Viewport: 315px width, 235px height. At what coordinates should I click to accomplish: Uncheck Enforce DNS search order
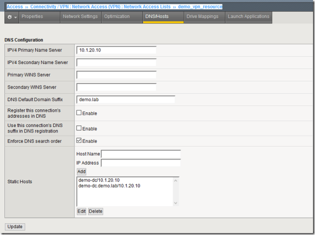[79, 141]
